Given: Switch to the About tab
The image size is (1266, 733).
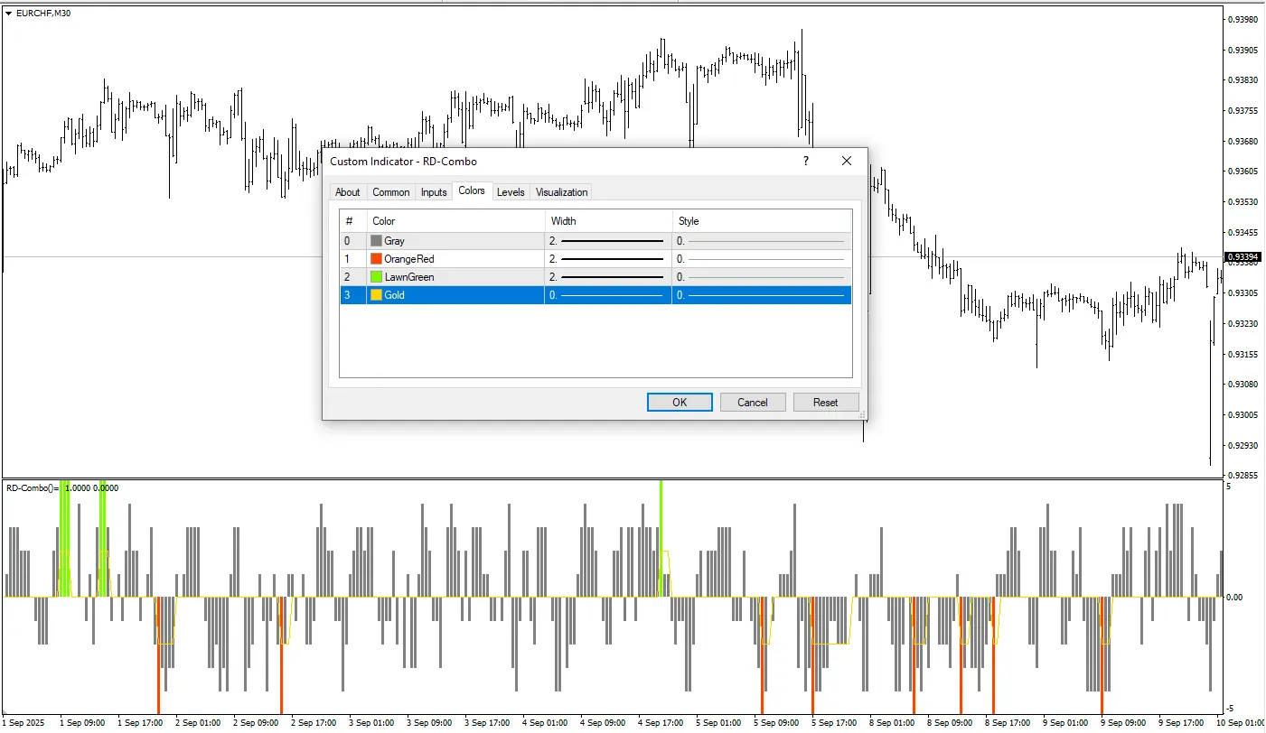Looking at the screenshot, I should [x=347, y=192].
